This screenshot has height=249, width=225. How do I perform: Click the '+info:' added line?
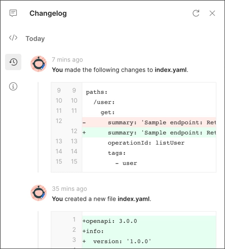click(93, 231)
